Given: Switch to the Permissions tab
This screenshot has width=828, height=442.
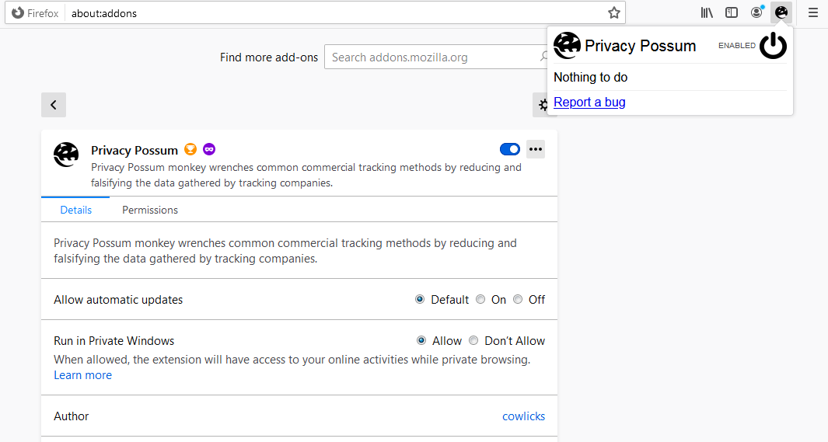Looking at the screenshot, I should coord(150,210).
